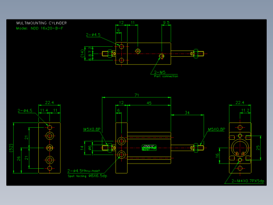Viewport: 273px width, 205px height.
Task: Click the Model: NDD 16x20-B-F label
Action: point(39,28)
